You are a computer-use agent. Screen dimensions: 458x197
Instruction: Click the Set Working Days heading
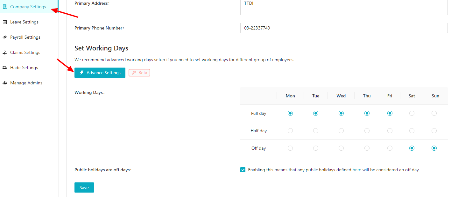coord(101,48)
